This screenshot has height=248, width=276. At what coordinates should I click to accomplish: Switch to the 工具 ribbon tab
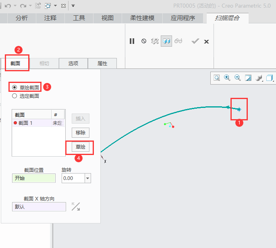click(79, 18)
